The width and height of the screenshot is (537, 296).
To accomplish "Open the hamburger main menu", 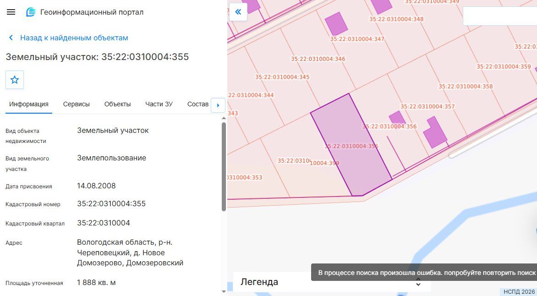I will (x=11, y=12).
